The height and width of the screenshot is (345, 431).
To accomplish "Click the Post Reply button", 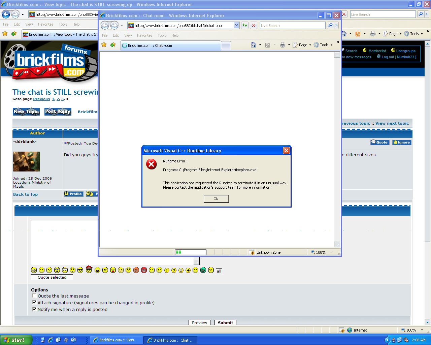I will coord(58,112).
